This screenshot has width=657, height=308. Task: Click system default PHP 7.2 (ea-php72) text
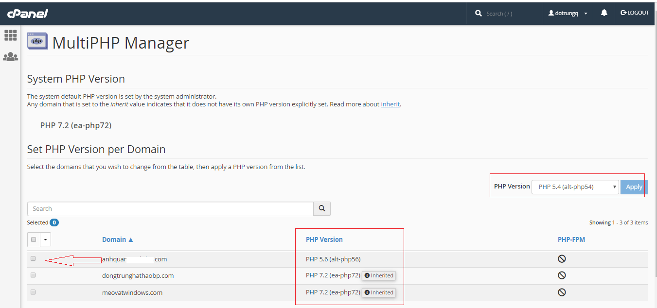coord(76,125)
